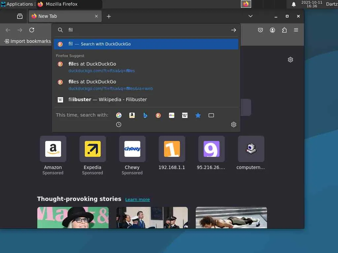
Task: Open Firefox View recent browsing icon
Action: pyautogui.click(x=20, y=16)
